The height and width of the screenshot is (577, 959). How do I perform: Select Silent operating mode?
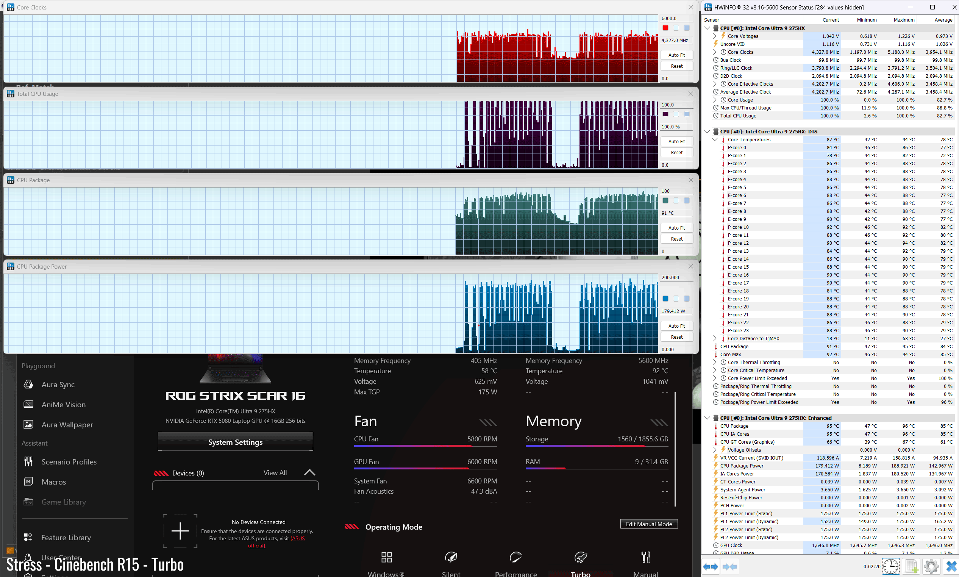[451, 564]
